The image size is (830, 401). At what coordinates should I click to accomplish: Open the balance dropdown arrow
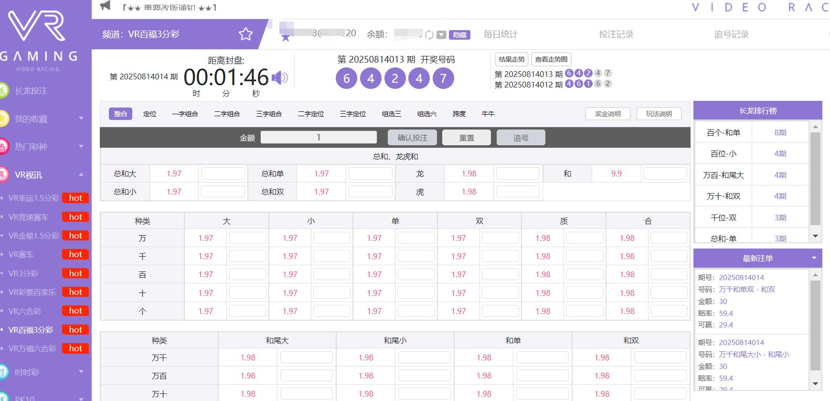(442, 34)
